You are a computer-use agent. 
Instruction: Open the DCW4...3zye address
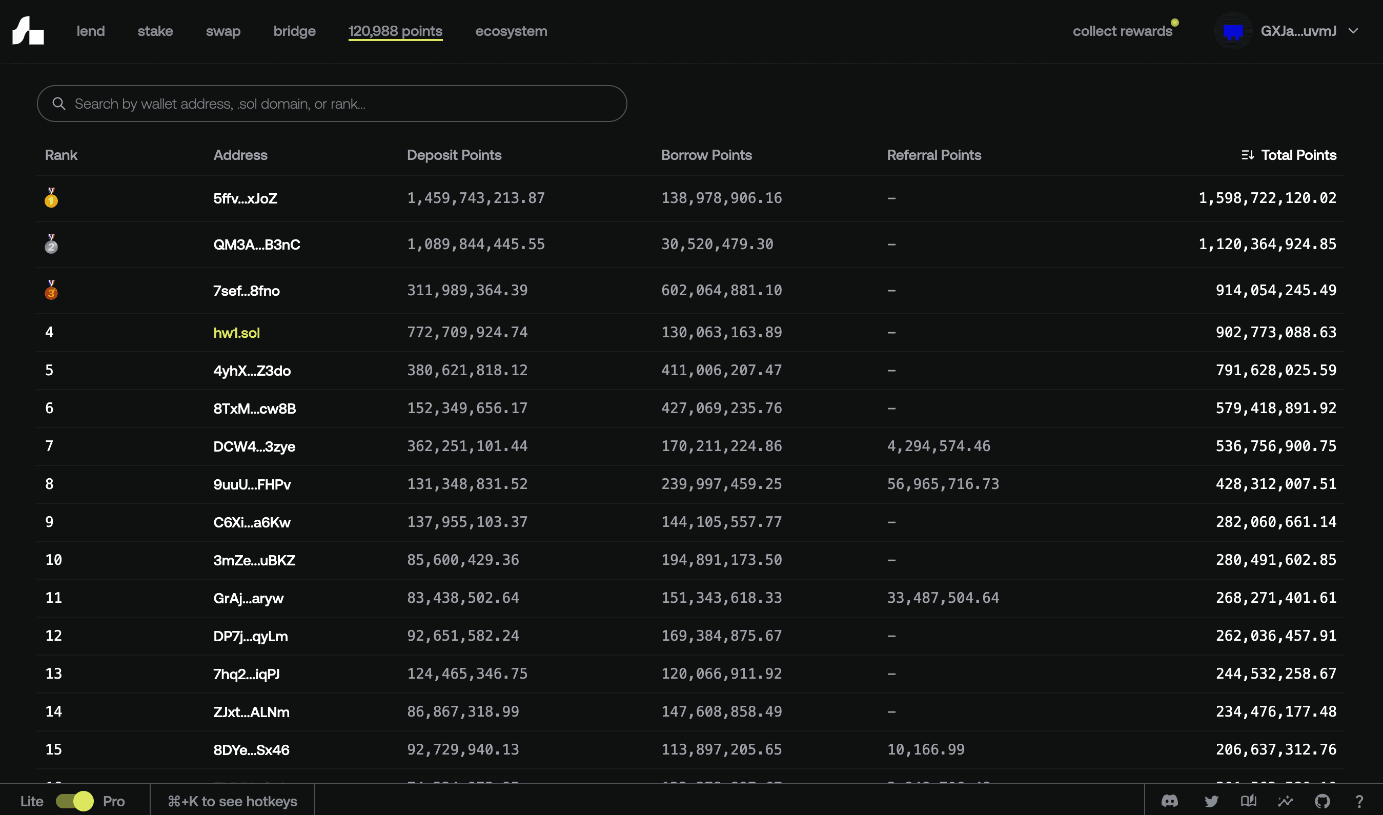point(254,446)
